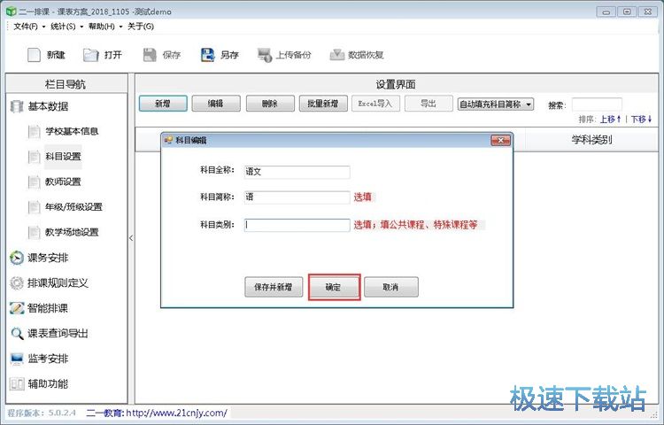664x425 pixels.
Task: Click the 下移 sort link
Action: 642,120
